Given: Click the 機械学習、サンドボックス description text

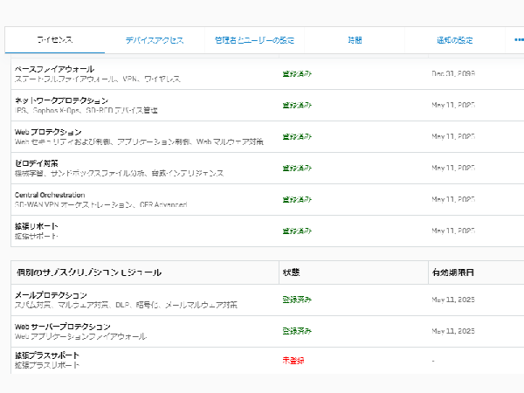Looking at the screenshot, I should tap(120, 173).
